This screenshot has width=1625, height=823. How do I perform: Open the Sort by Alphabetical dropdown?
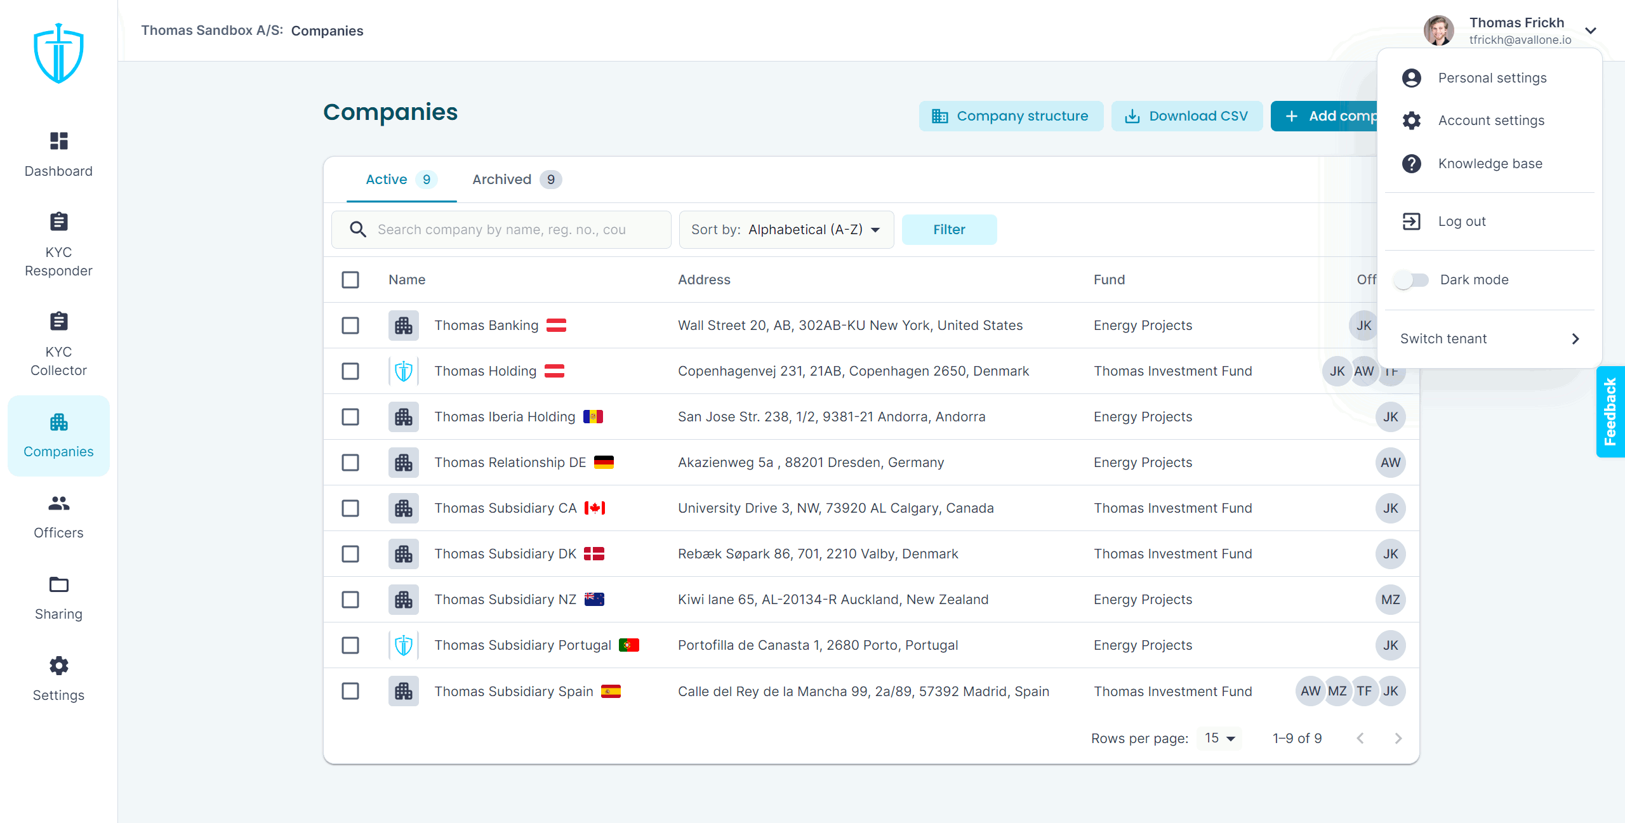pos(786,229)
